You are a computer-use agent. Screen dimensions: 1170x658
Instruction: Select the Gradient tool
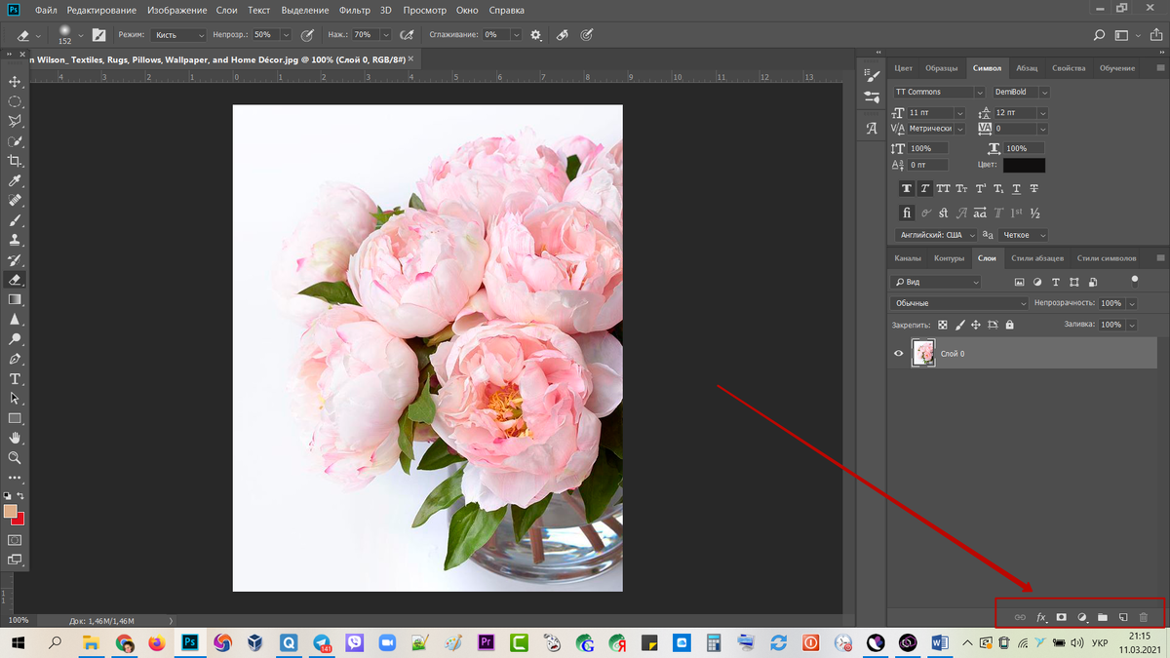15,300
